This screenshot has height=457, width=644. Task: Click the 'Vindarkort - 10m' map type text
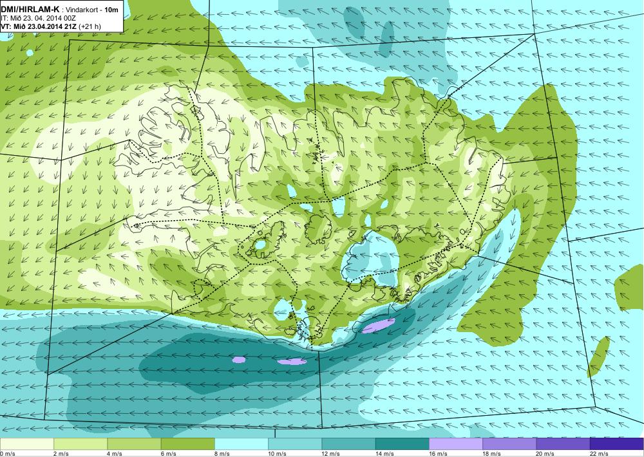[91, 10]
